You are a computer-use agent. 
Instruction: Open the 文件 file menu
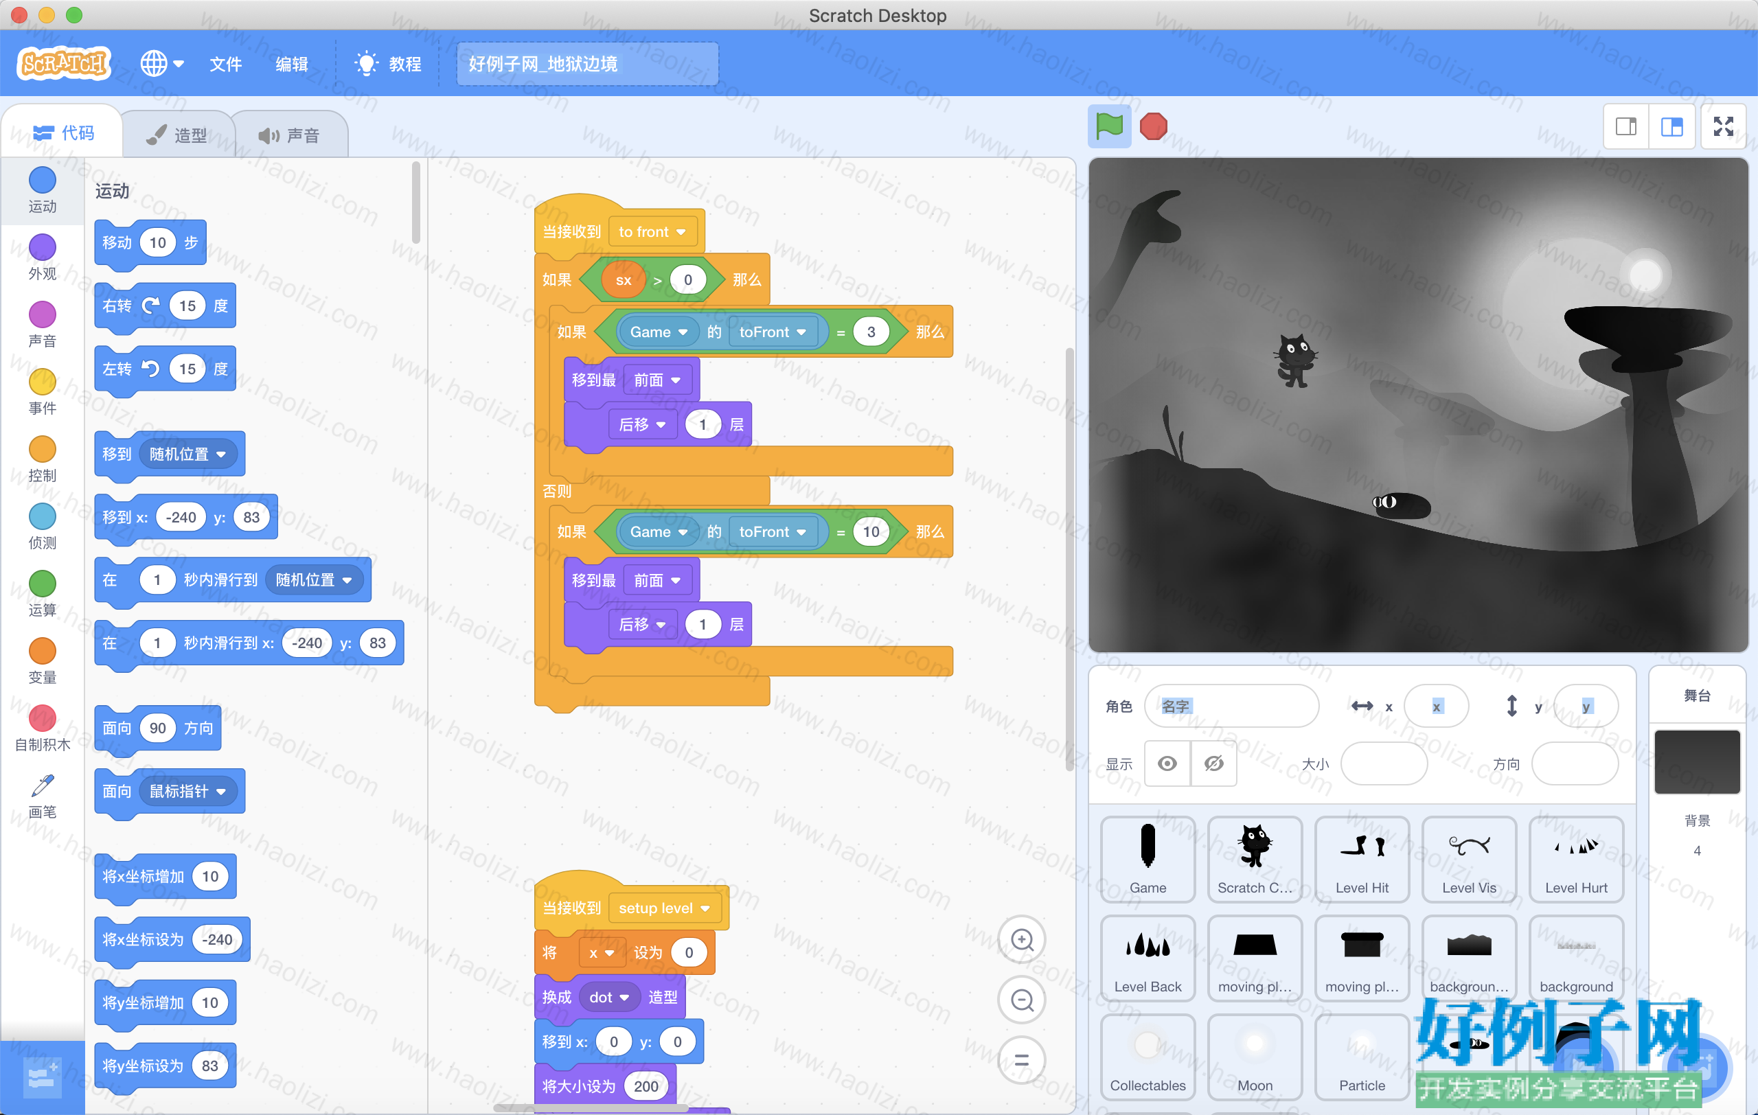226,65
